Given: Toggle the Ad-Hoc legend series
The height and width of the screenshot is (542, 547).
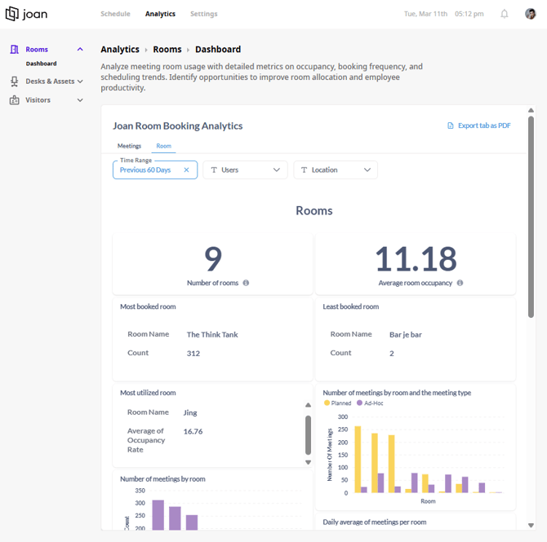Looking at the screenshot, I should [370, 403].
